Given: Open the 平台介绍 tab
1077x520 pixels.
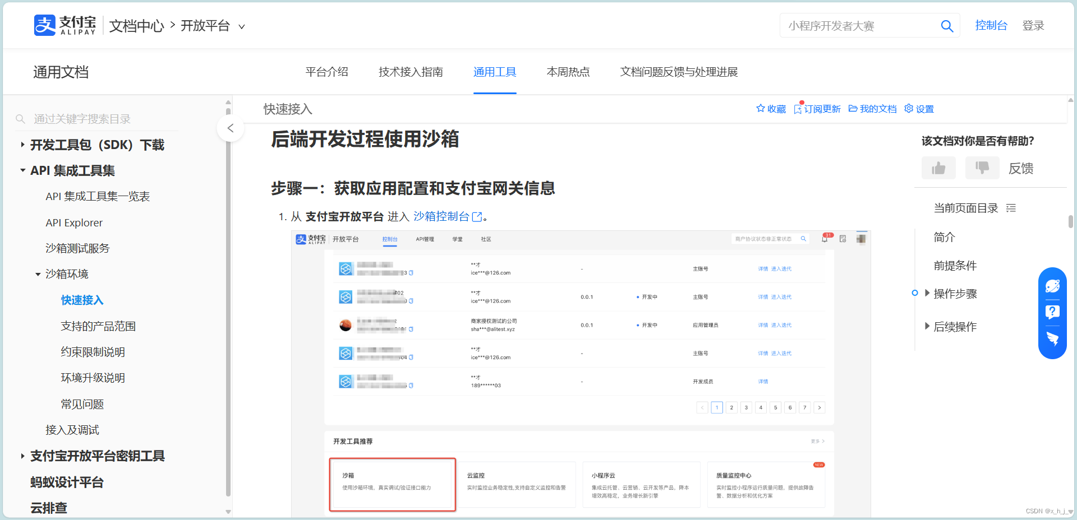Looking at the screenshot, I should tap(326, 72).
